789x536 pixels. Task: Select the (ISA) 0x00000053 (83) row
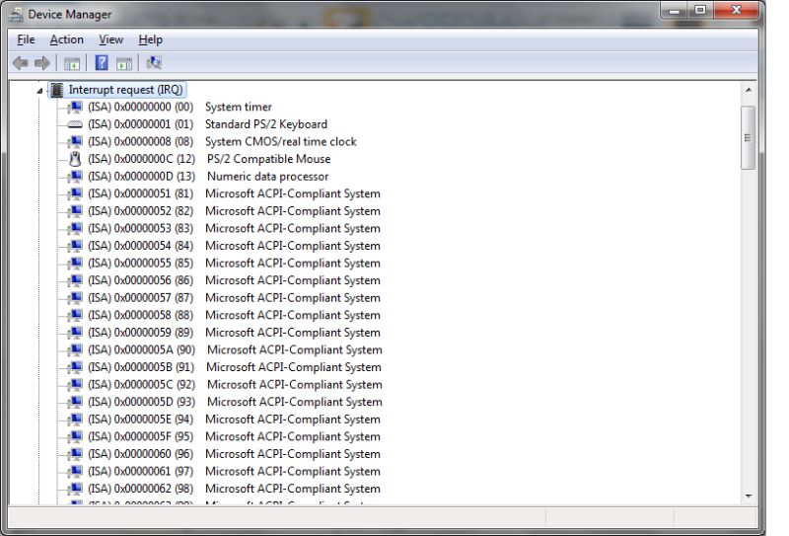point(234,228)
